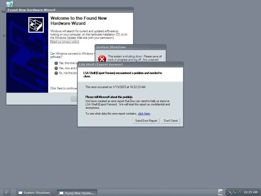Choose Don't Send in LSA Shell dialog
Screen dimensions: 261x196
tap(171, 121)
